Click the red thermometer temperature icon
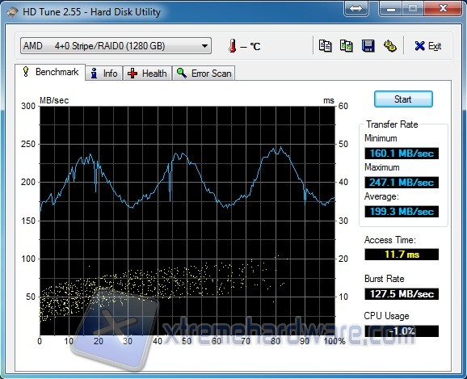Screen dimensions: 467x379 (x=233, y=46)
